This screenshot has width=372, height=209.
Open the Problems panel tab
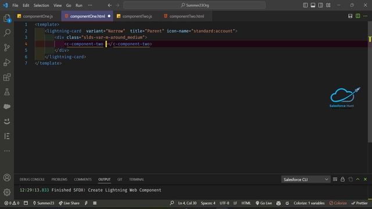[59, 179]
